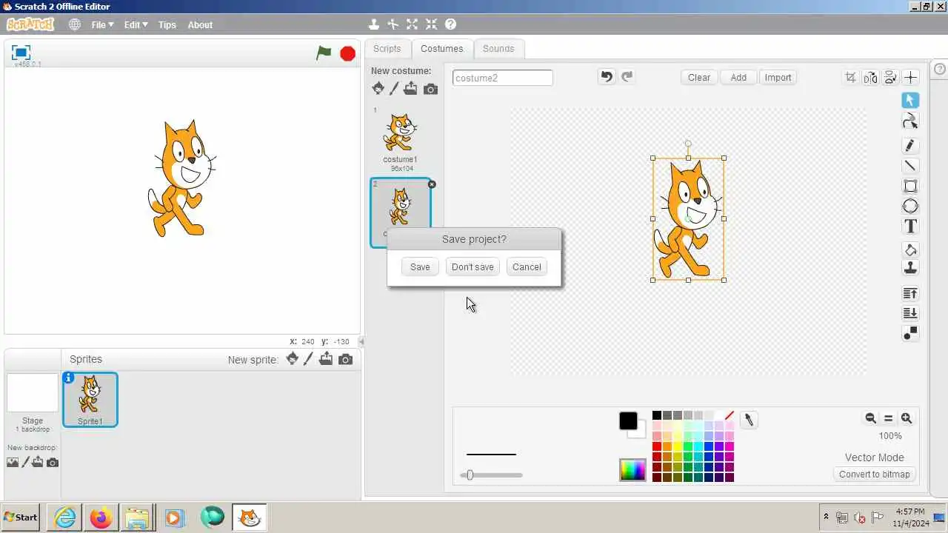Open the File menu
The image size is (948, 533).
click(102, 24)
